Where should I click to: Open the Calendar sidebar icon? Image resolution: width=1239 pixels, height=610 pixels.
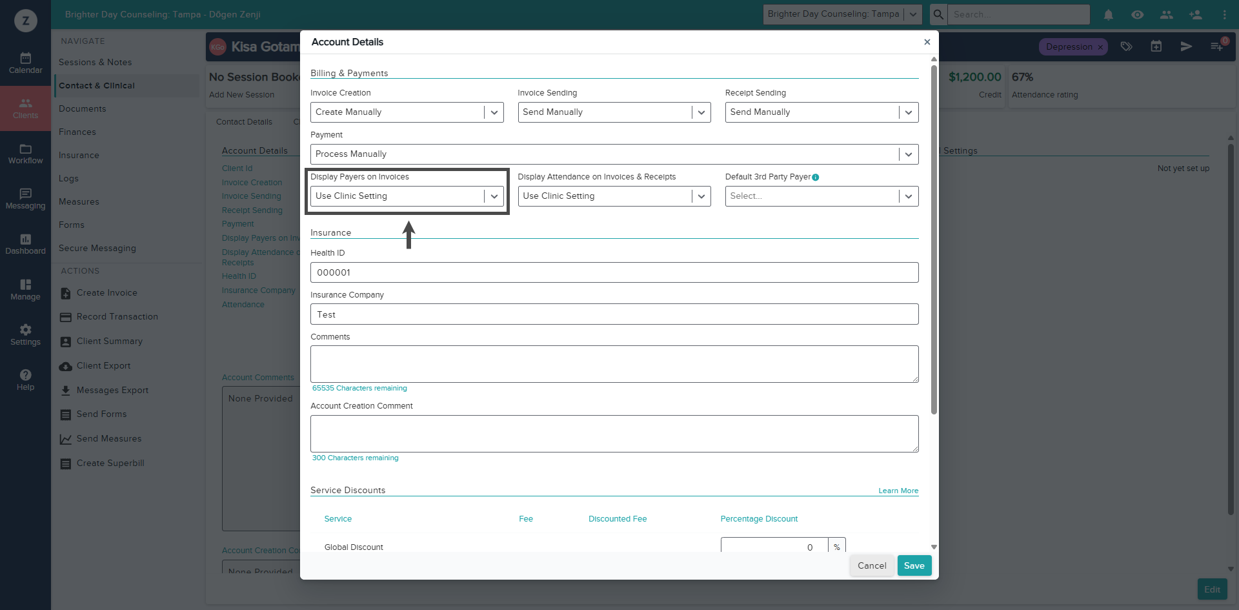pyautogui.click(x=25, y=63)
